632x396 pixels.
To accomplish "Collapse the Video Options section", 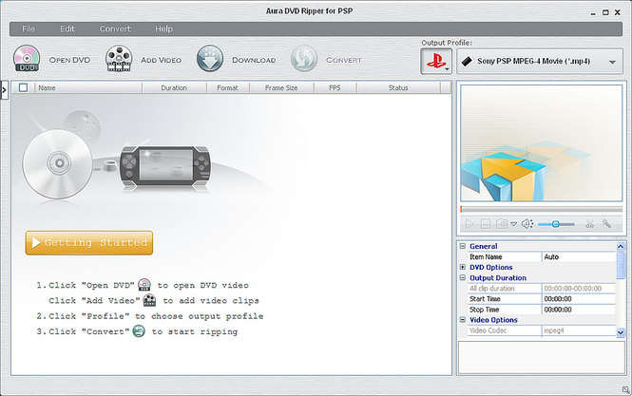I will click(463, 319).
